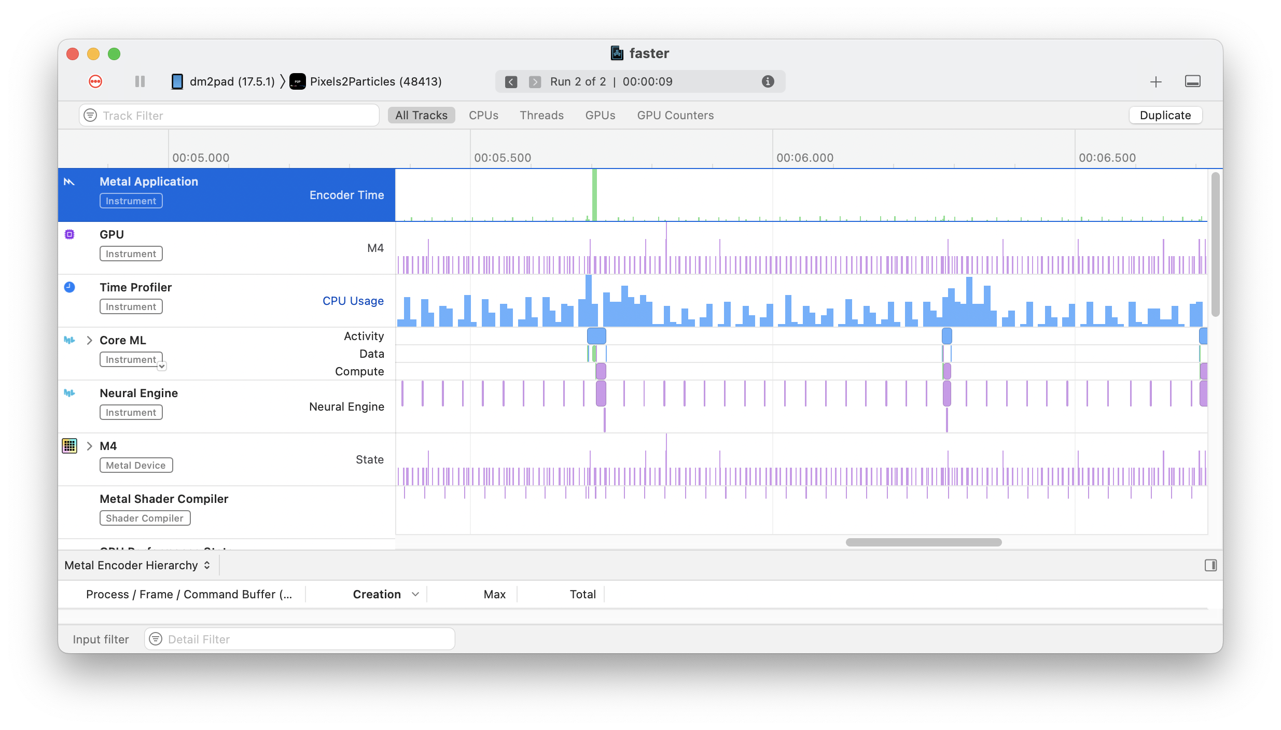Click the GPU instrument chip icon
1281x730 pixels.
tap(69, 234)
